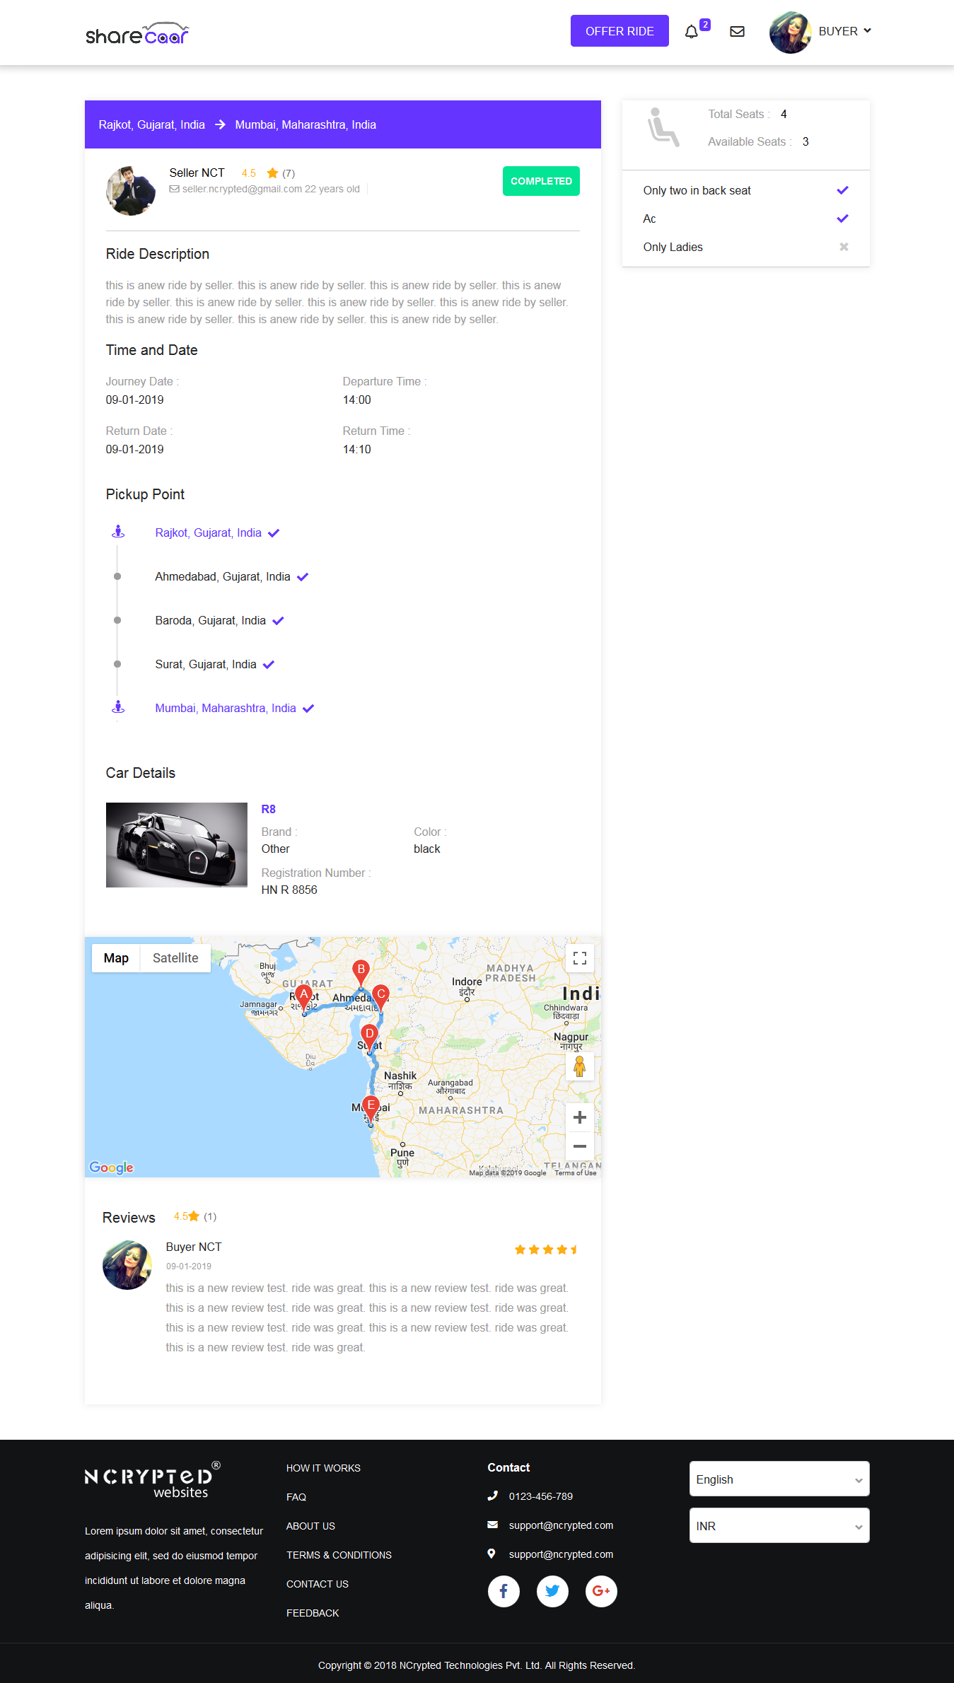Select the Street View pegman icon

point(580,1066)
